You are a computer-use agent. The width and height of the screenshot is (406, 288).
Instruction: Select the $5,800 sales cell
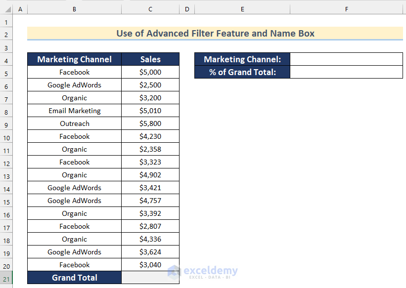point(150,123)
